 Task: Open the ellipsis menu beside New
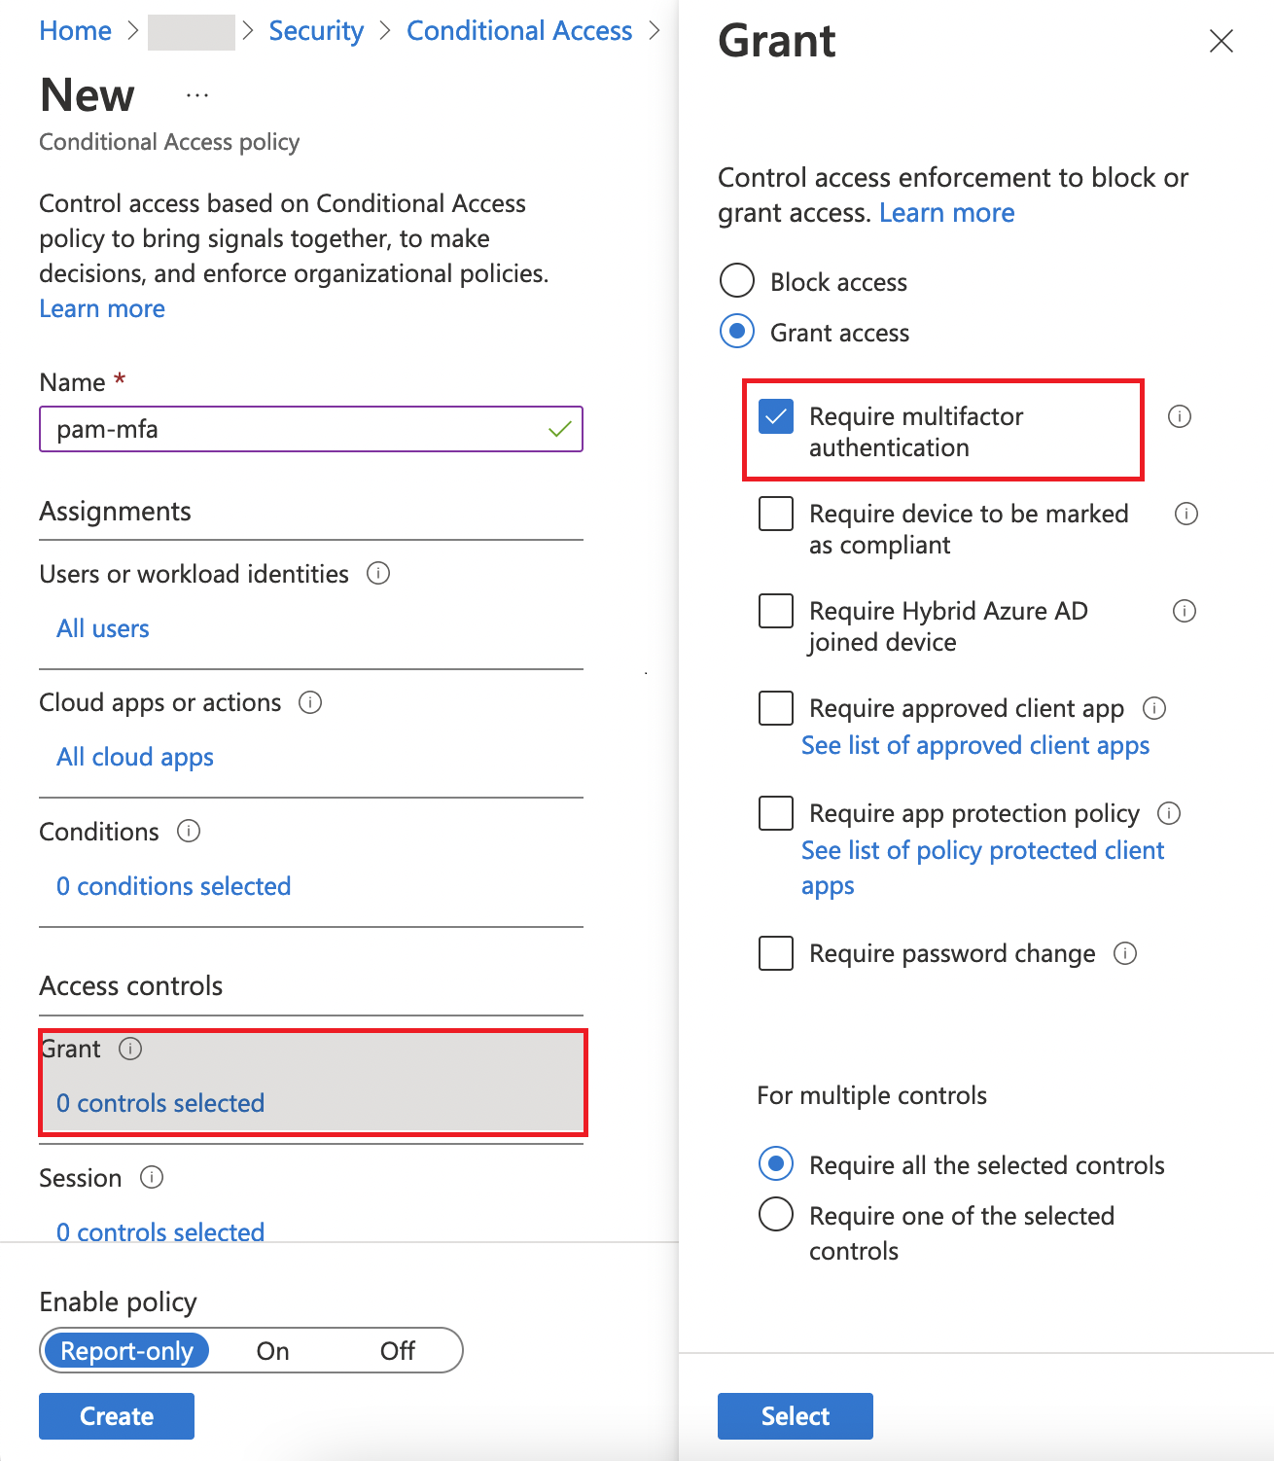coord(197,93)
